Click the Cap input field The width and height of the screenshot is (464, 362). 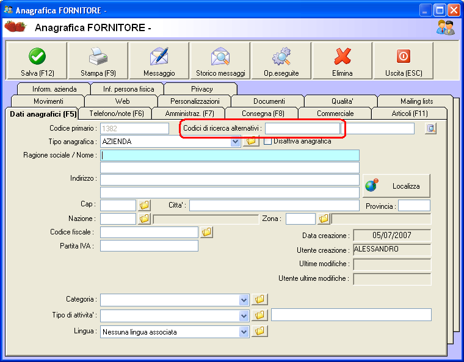click(118, 205)
